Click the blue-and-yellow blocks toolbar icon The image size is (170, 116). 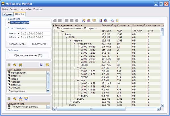click(x=105, y=21)
